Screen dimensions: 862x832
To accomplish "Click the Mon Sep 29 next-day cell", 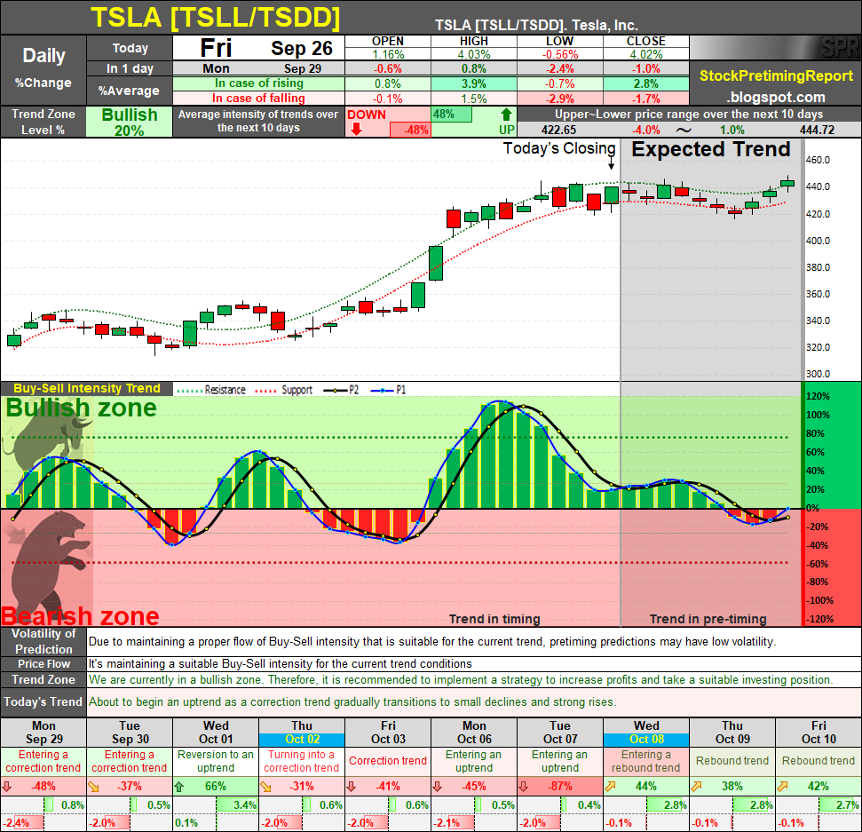I will 258,68.
